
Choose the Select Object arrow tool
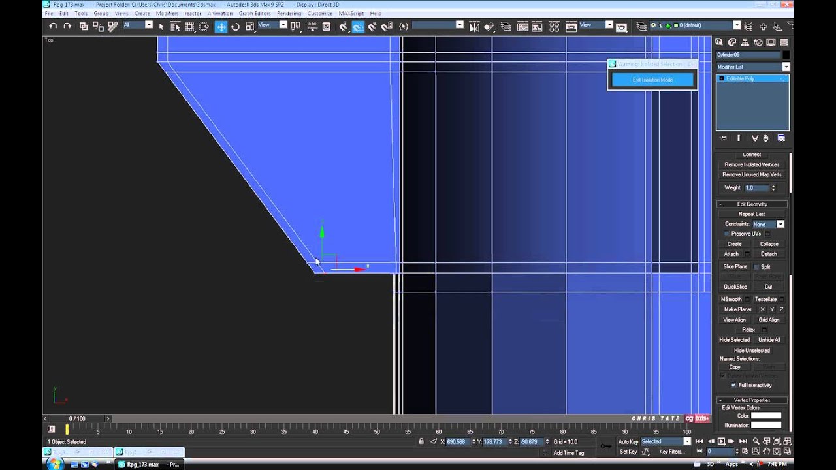[x=161, y=26]
